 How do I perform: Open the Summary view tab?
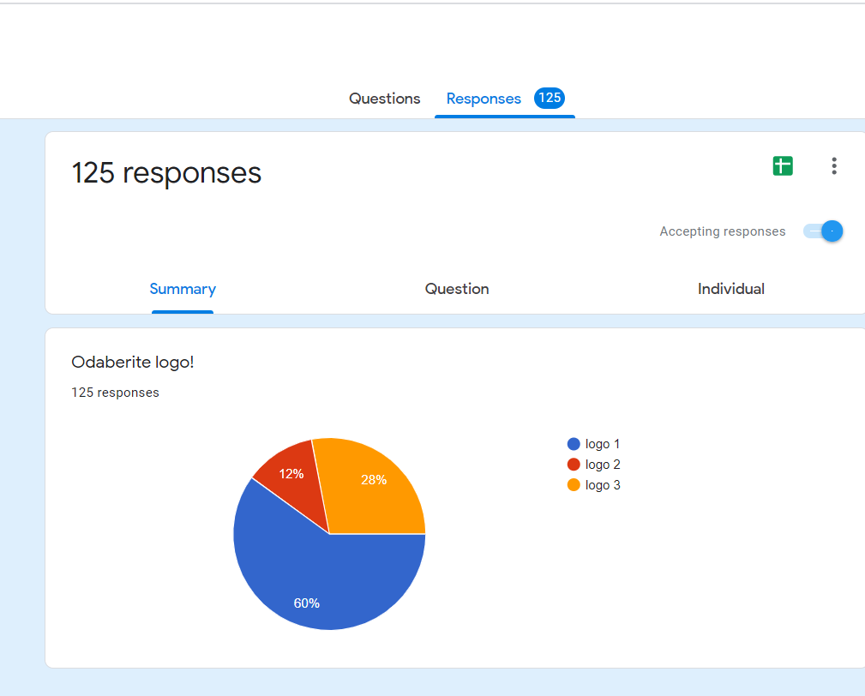coord(183,289)
